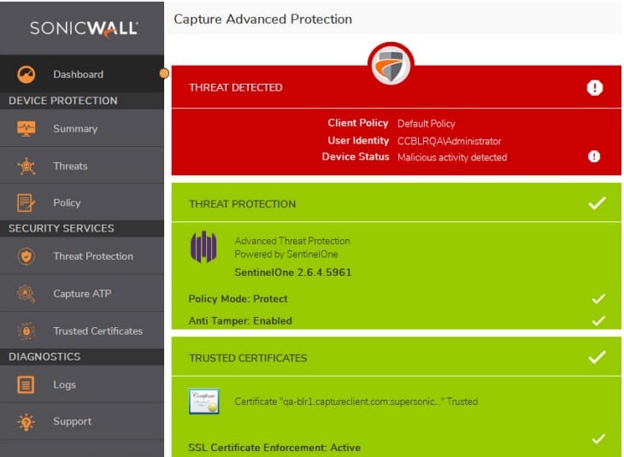Click the SonicWall logo

[x=84, y=29]
